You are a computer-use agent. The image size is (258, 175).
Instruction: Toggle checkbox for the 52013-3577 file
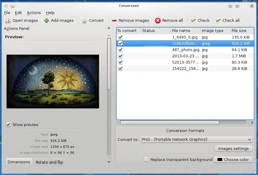tap(120, 62)
